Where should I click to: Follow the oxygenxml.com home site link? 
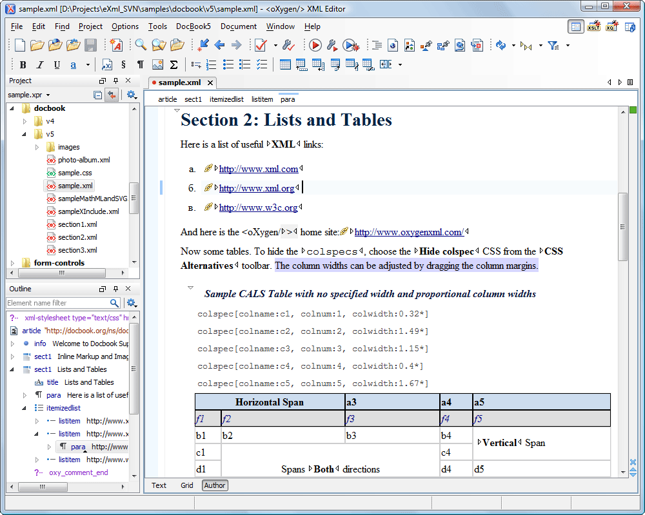click(x=409, y=232)
